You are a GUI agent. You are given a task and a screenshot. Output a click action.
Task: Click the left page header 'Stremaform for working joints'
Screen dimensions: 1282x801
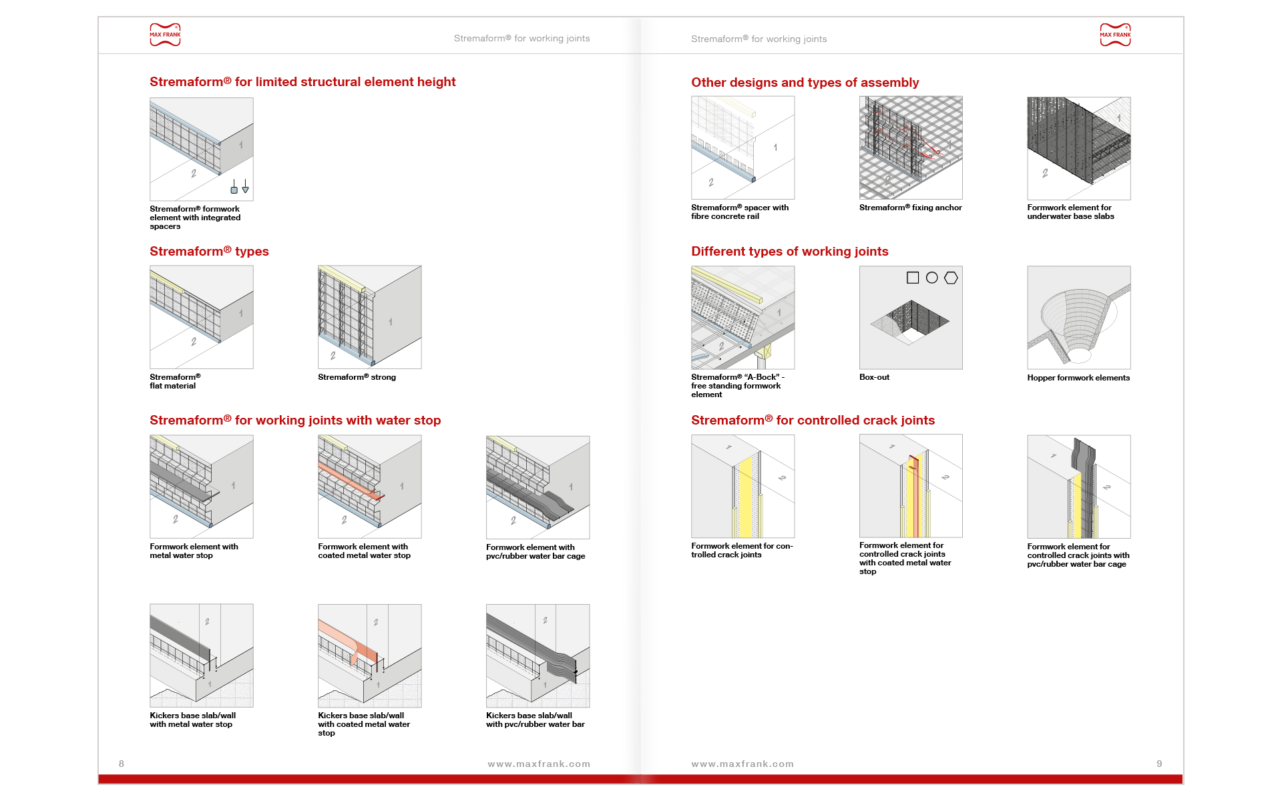(x=521, y=38)
